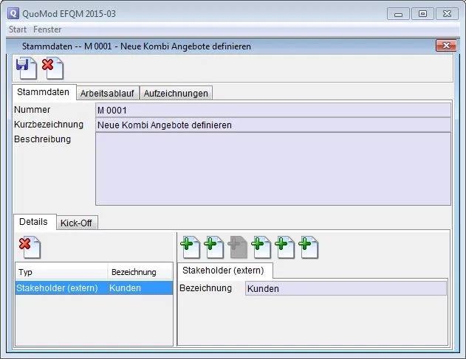466x359 pixels.
Task: Click into the Kurzbezeichnung text field
Action: [273, 125]
